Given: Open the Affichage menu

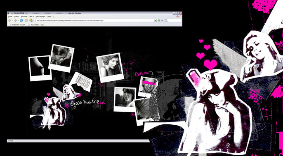Looking at the screenshot, I should (24, 16).
